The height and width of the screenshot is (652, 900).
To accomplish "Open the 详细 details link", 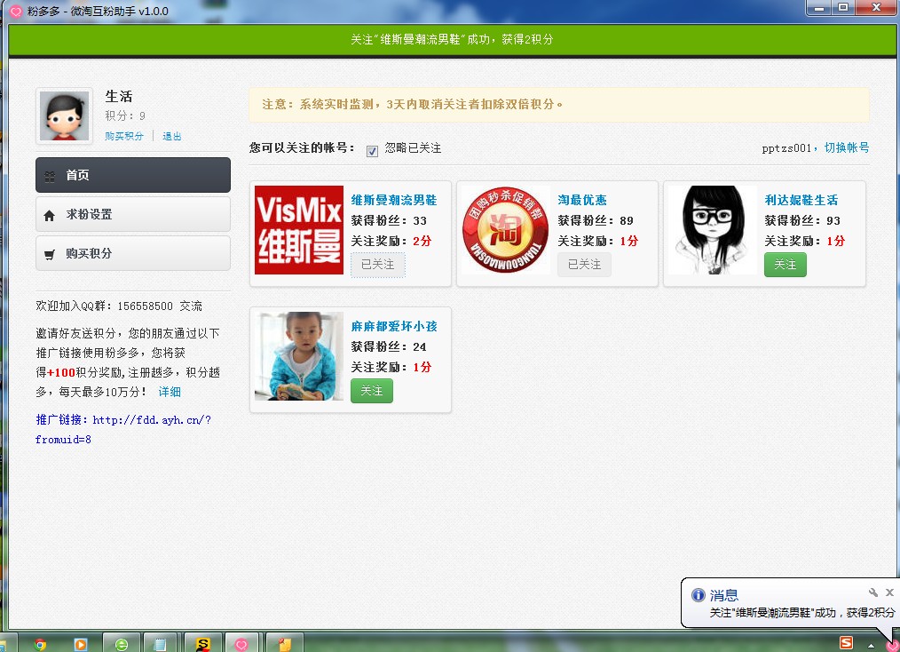I will (x=170, y=392).
